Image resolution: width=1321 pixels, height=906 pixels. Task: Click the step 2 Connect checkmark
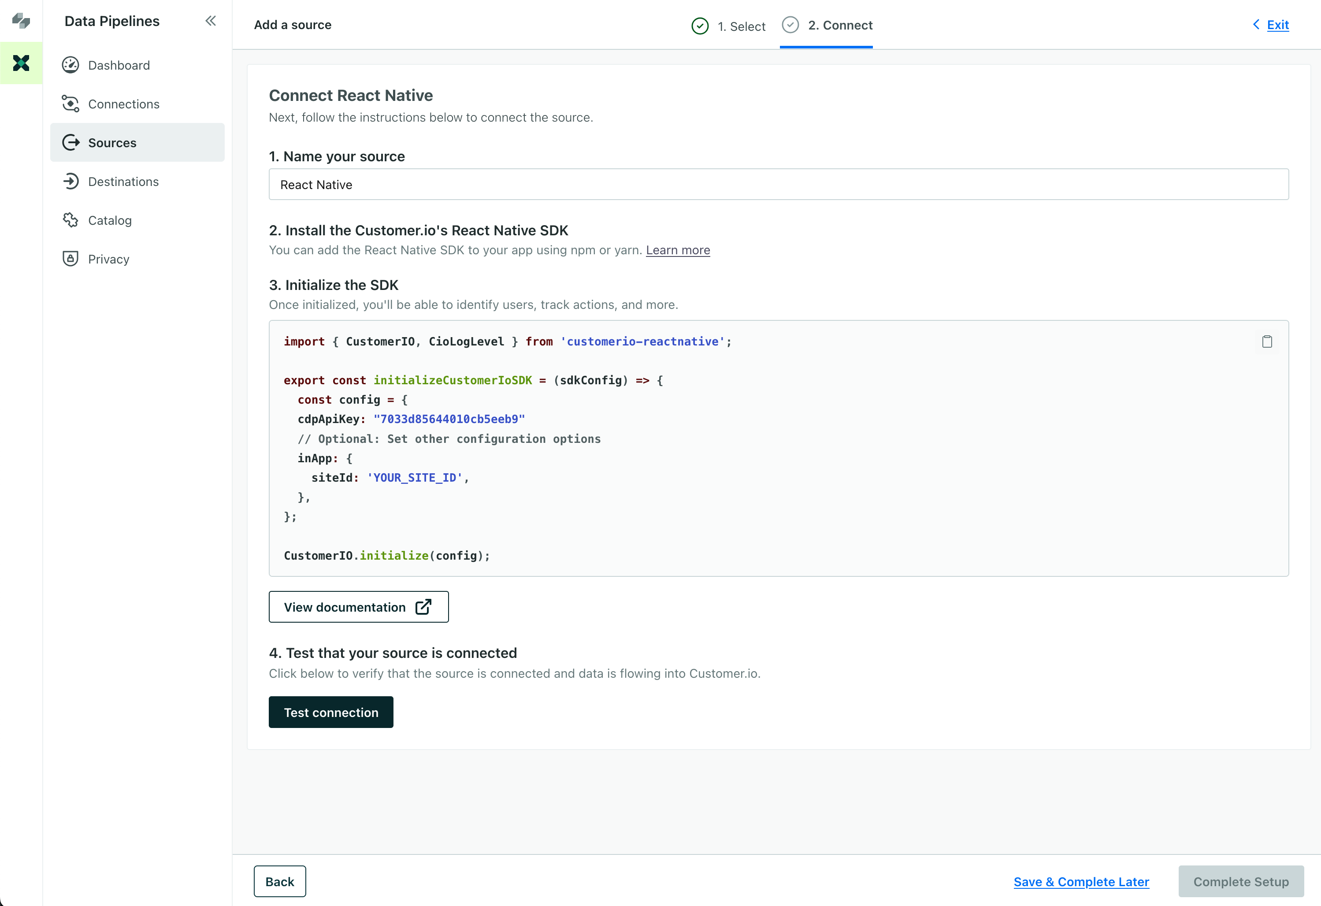point(792,24)
